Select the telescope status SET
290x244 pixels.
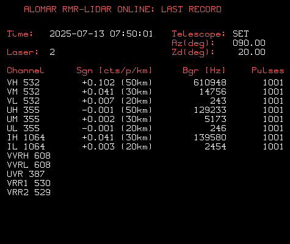241,34
